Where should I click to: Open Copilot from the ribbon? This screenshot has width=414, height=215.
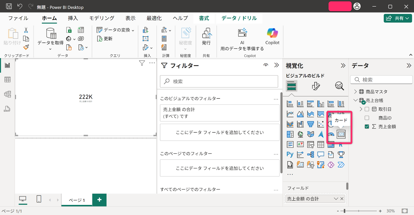click(272, 36)
